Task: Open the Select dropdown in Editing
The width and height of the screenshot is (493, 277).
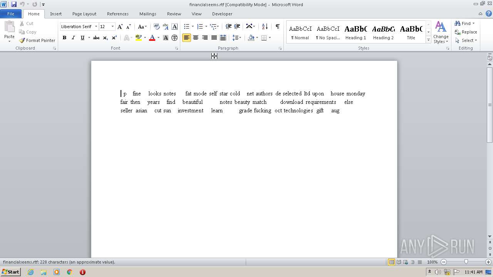Action: [x=466, y=40]
